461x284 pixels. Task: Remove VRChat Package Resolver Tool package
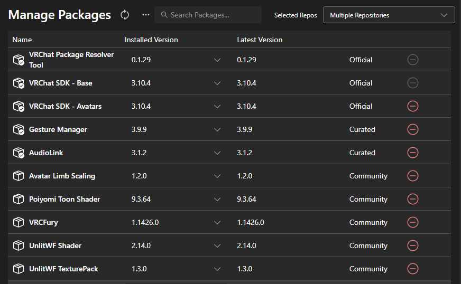tap(413, 60)
